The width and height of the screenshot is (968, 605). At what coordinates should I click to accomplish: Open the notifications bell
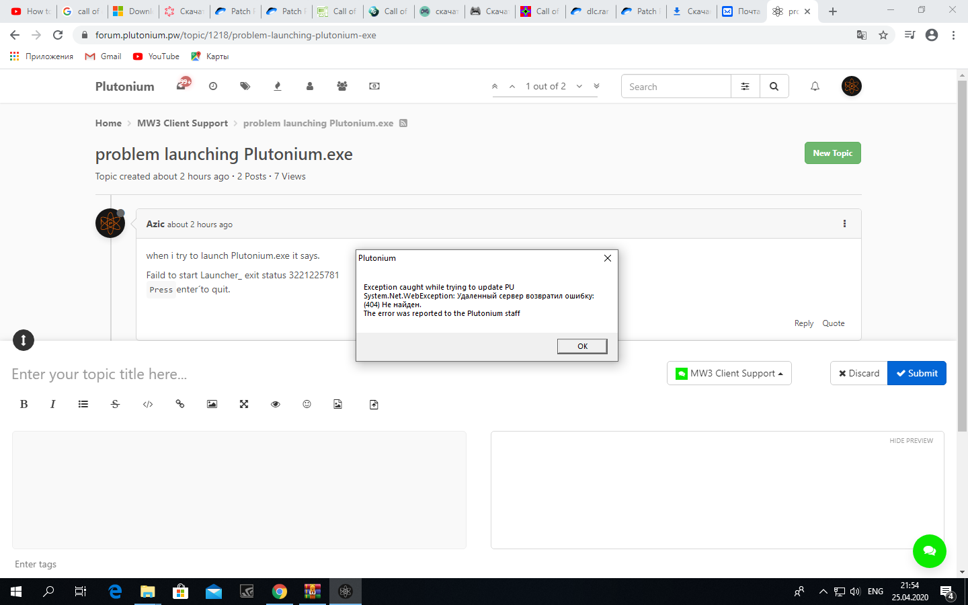[x=815, y=86]
